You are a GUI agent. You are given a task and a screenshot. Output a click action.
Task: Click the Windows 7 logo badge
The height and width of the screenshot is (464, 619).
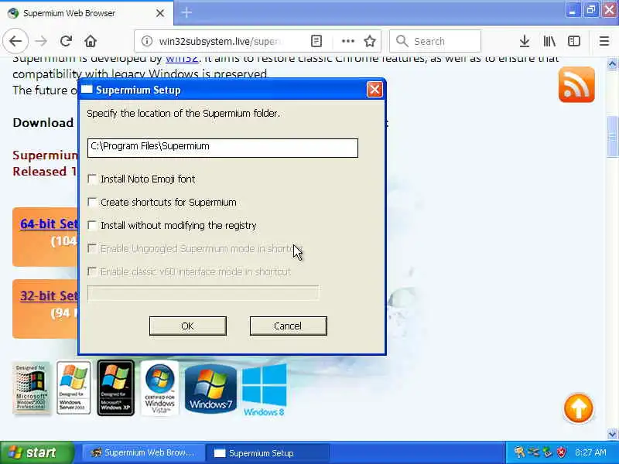coord(210,389)
